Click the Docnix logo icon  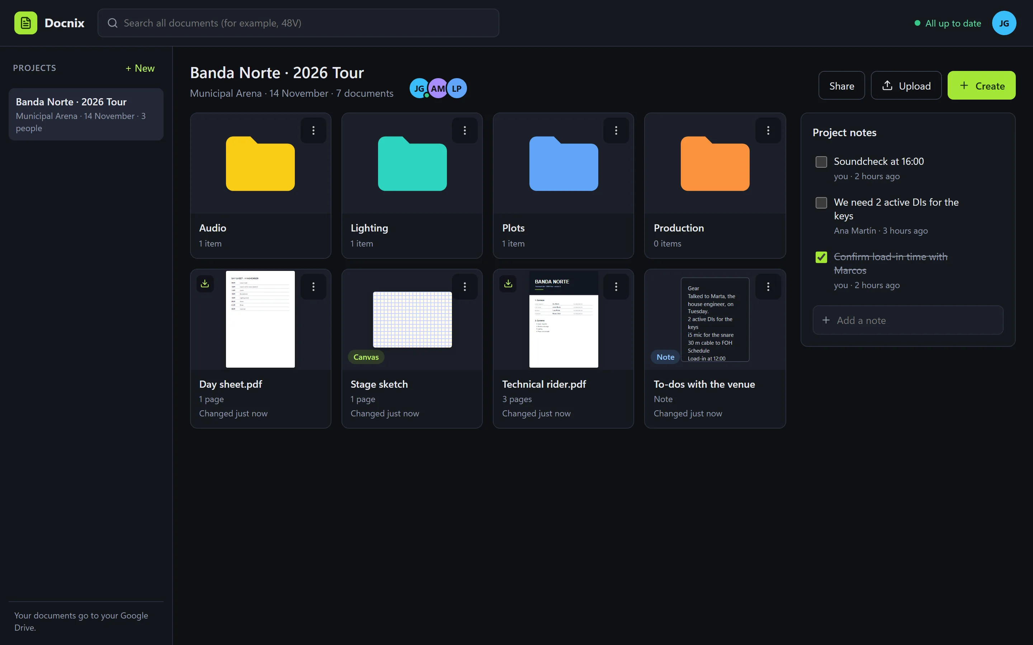tap(25, 23)
